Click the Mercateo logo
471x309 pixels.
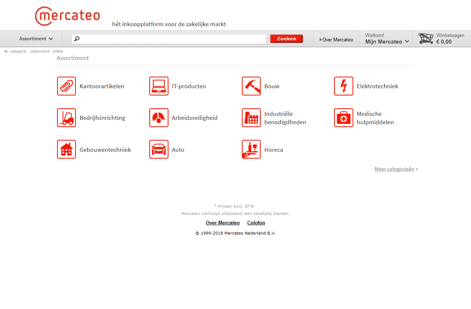(68, 16)
